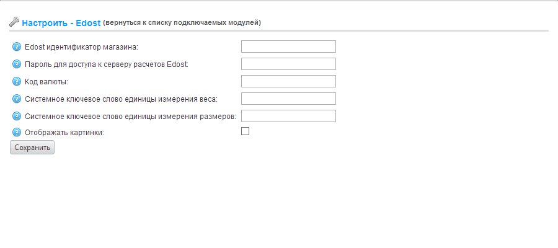Focus the Edost идентификатор магазина input field
Viewport: 558px width, 248px height.
point(288,46)
